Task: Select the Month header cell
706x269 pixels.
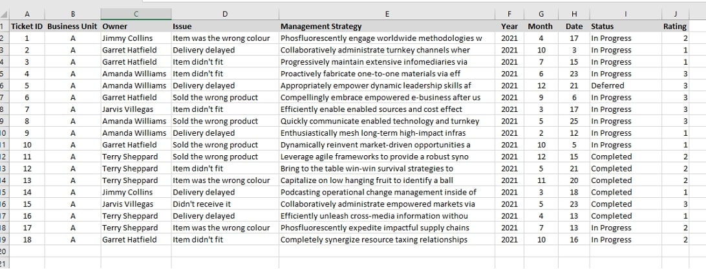Action: (x=540, y=27)
